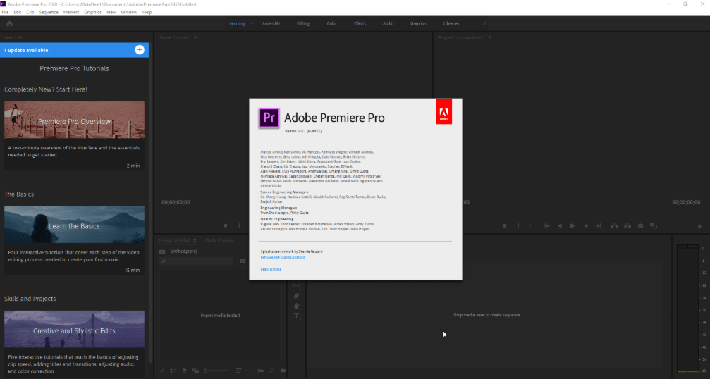Click Go to In in Program monitor
Viewport: 710px width, 379px height.
547,225
